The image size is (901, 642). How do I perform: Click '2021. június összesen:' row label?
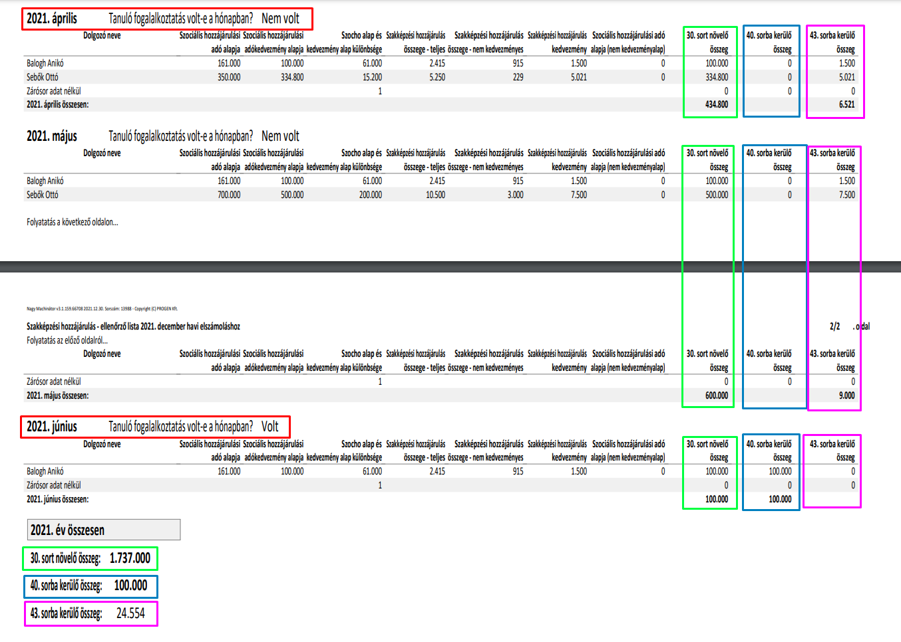tap(57, 499)
